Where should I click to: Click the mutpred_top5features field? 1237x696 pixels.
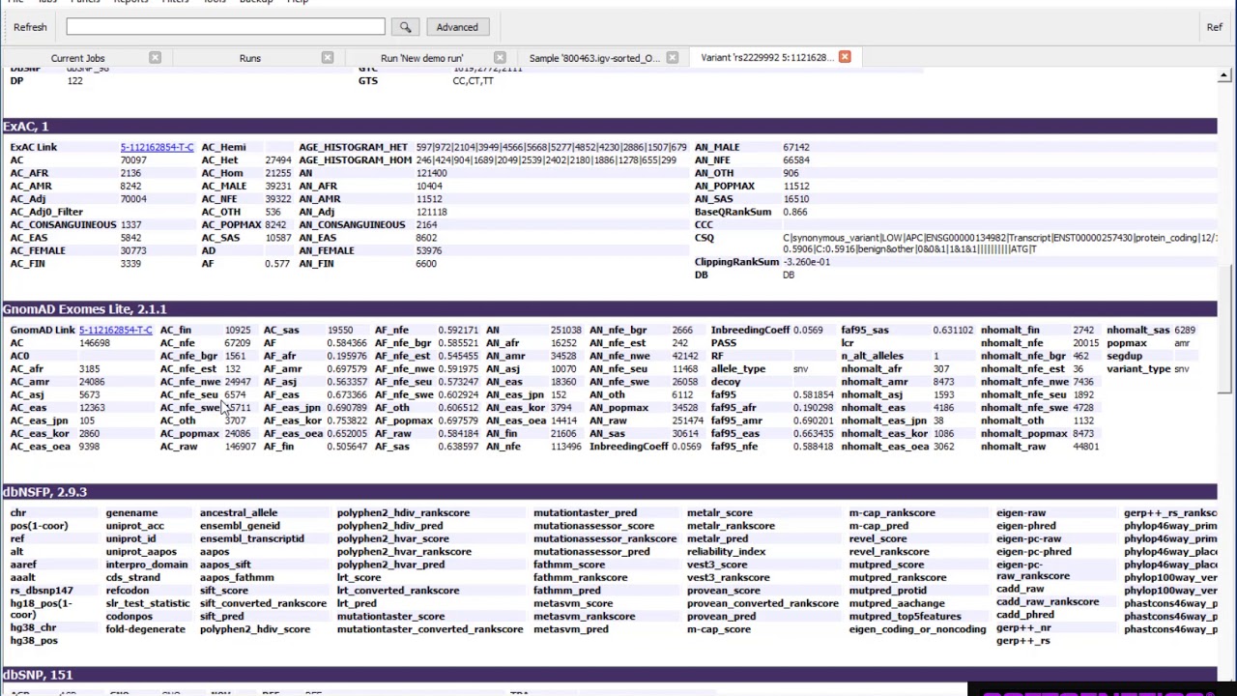905,616
